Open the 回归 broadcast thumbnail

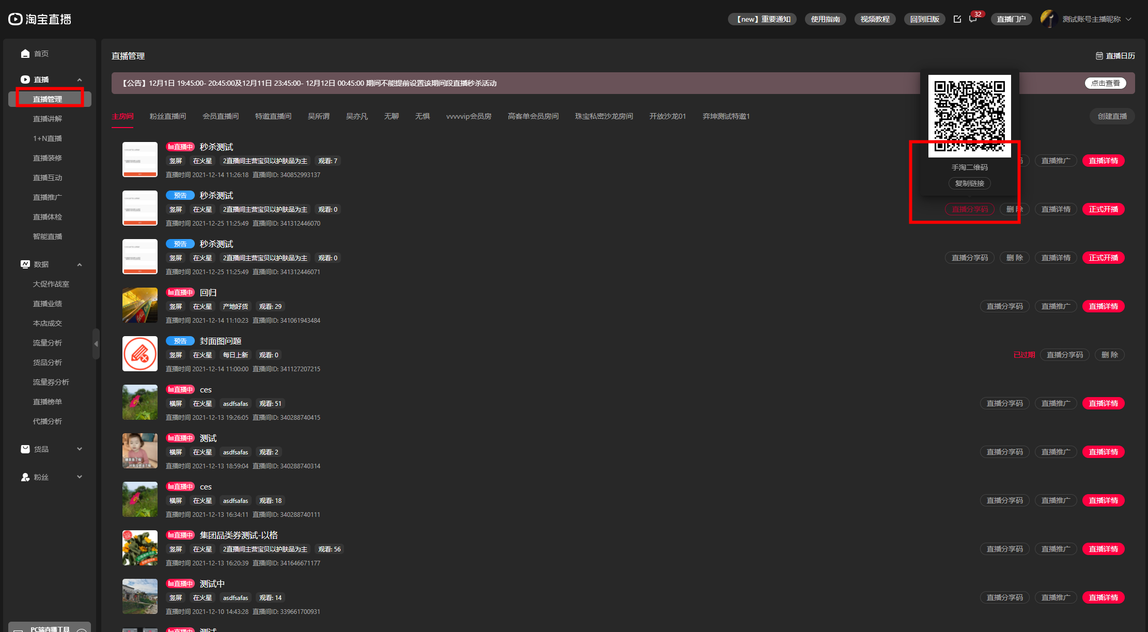[140, 305]
